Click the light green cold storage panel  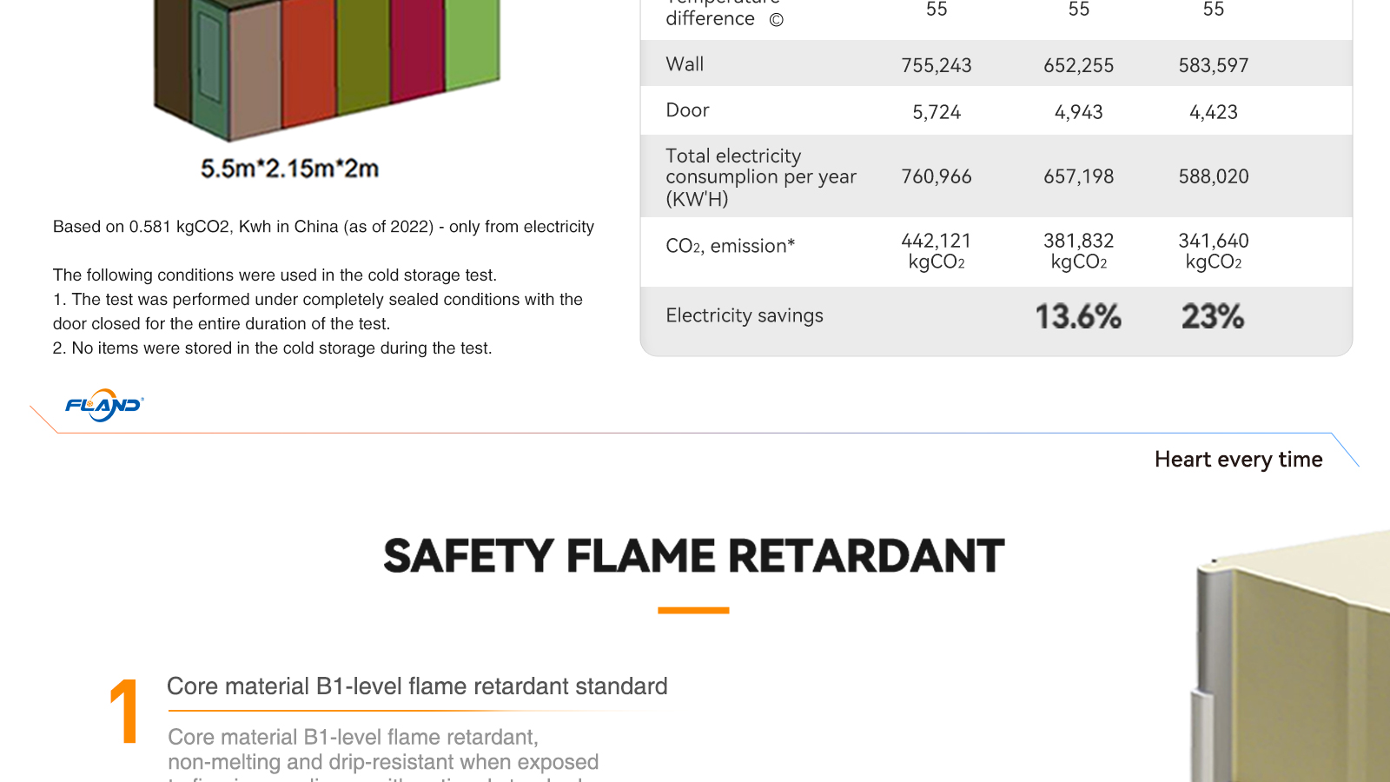tap(473, 43)
